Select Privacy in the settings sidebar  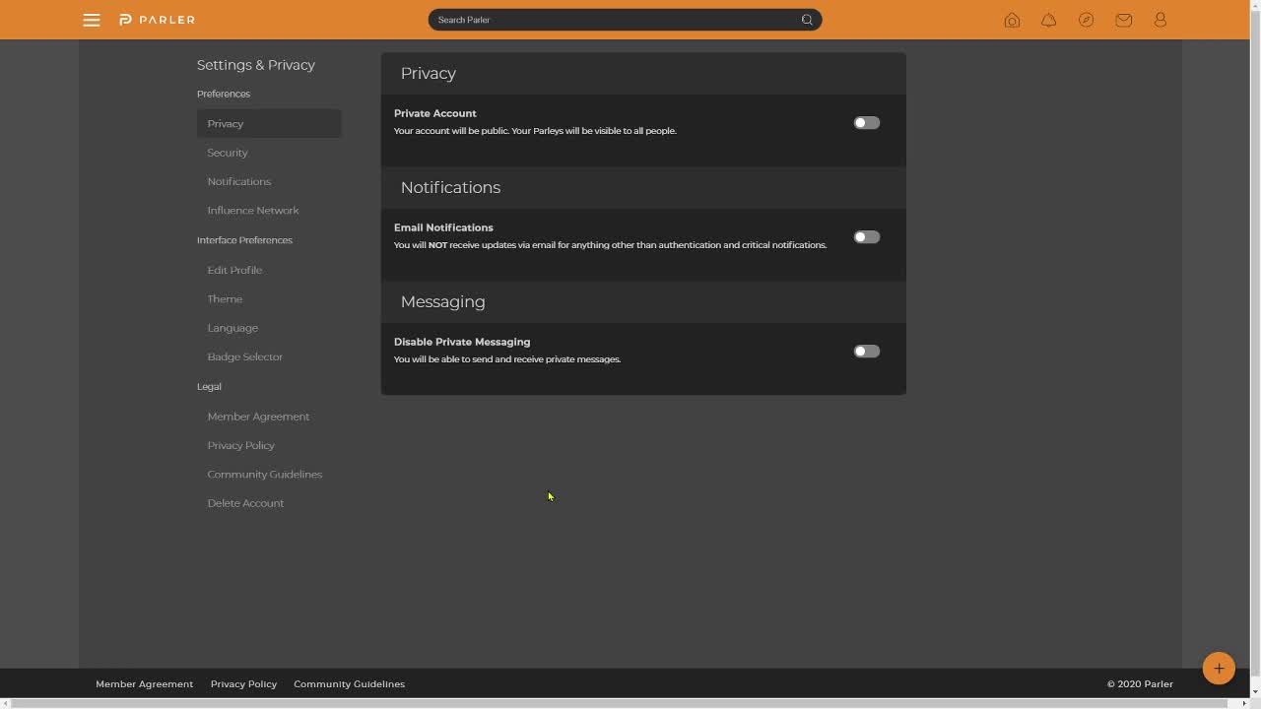(269, 124)
